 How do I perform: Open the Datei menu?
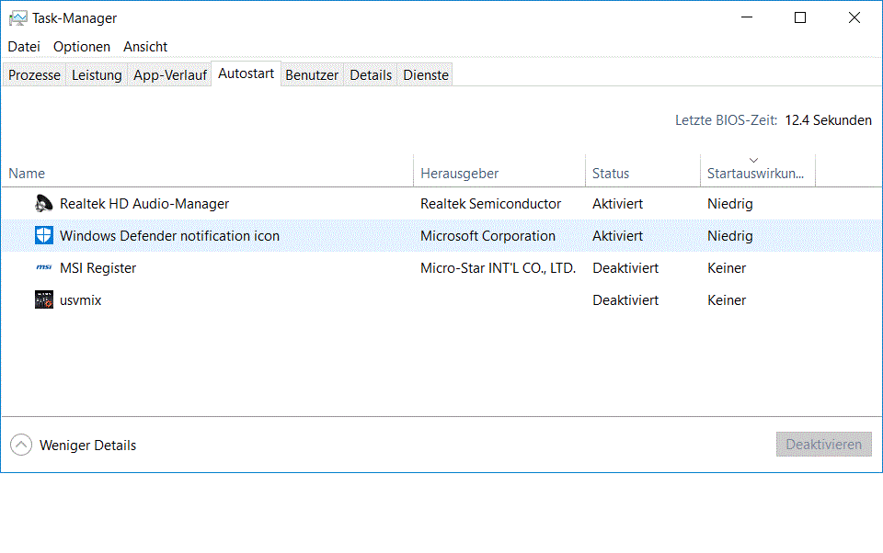(24, 47)
